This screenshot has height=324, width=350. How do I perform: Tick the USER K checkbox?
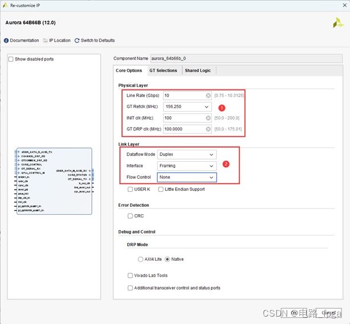[130, 189]
